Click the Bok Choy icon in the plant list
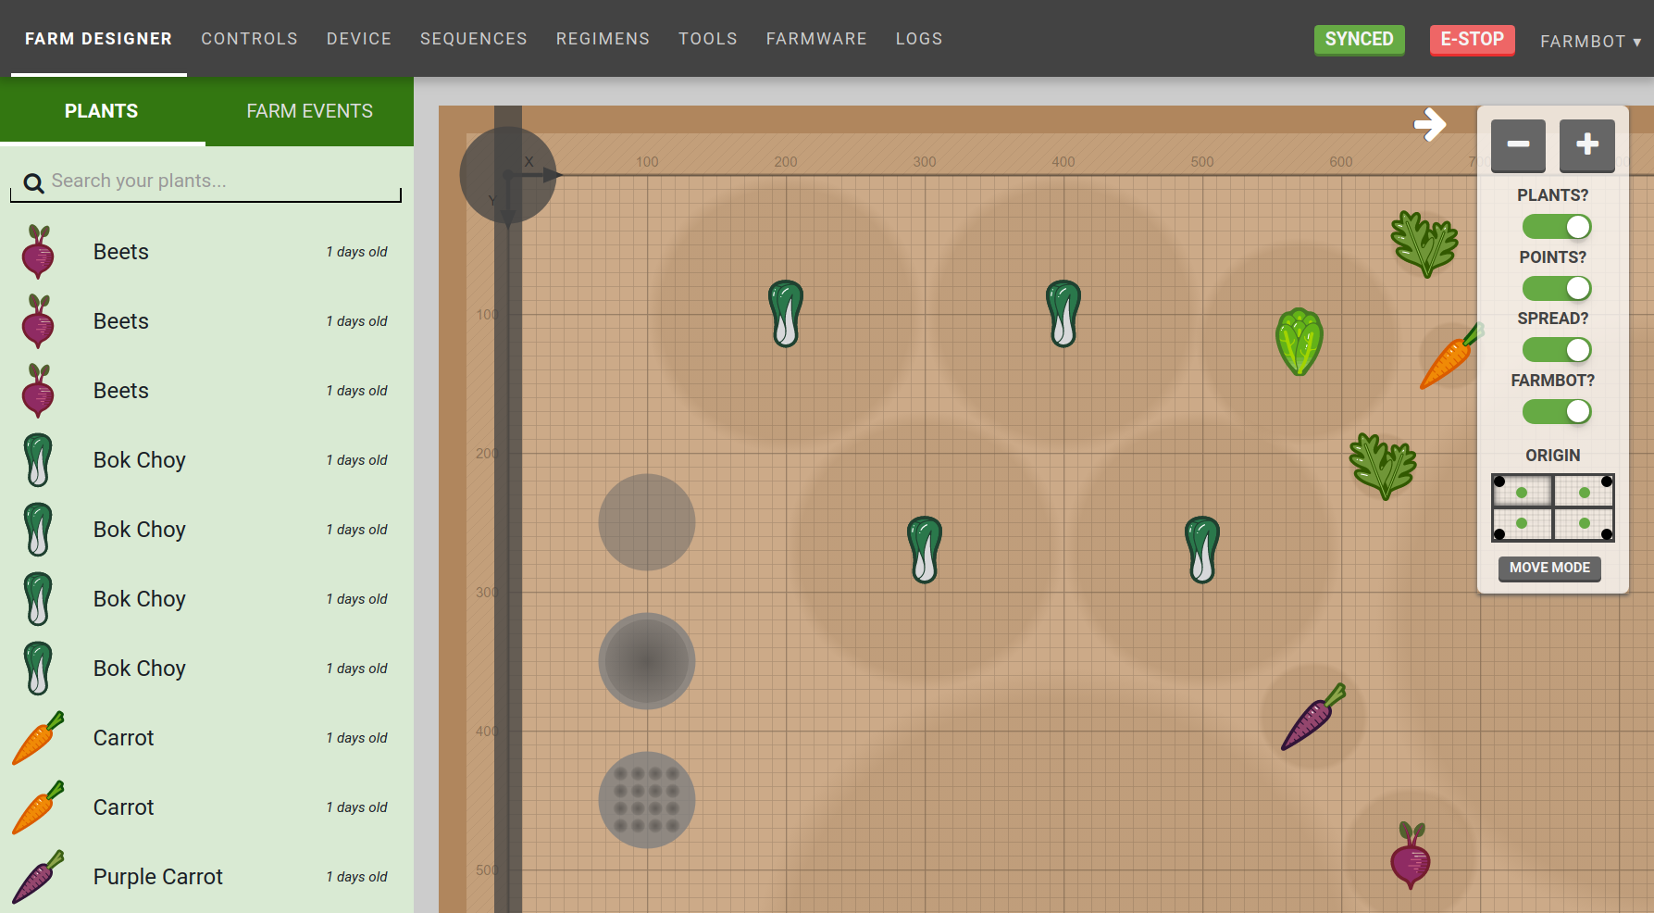 click(x=37, y=459)
